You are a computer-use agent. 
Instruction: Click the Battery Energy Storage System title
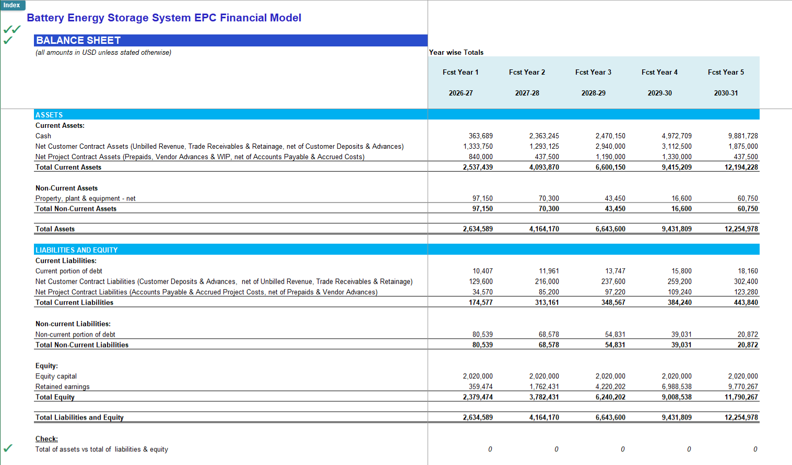click(164, 18)
